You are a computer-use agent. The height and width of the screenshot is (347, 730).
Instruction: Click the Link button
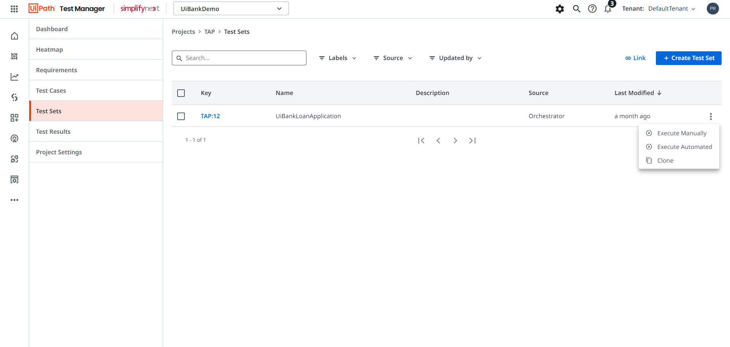click(635, 58)
